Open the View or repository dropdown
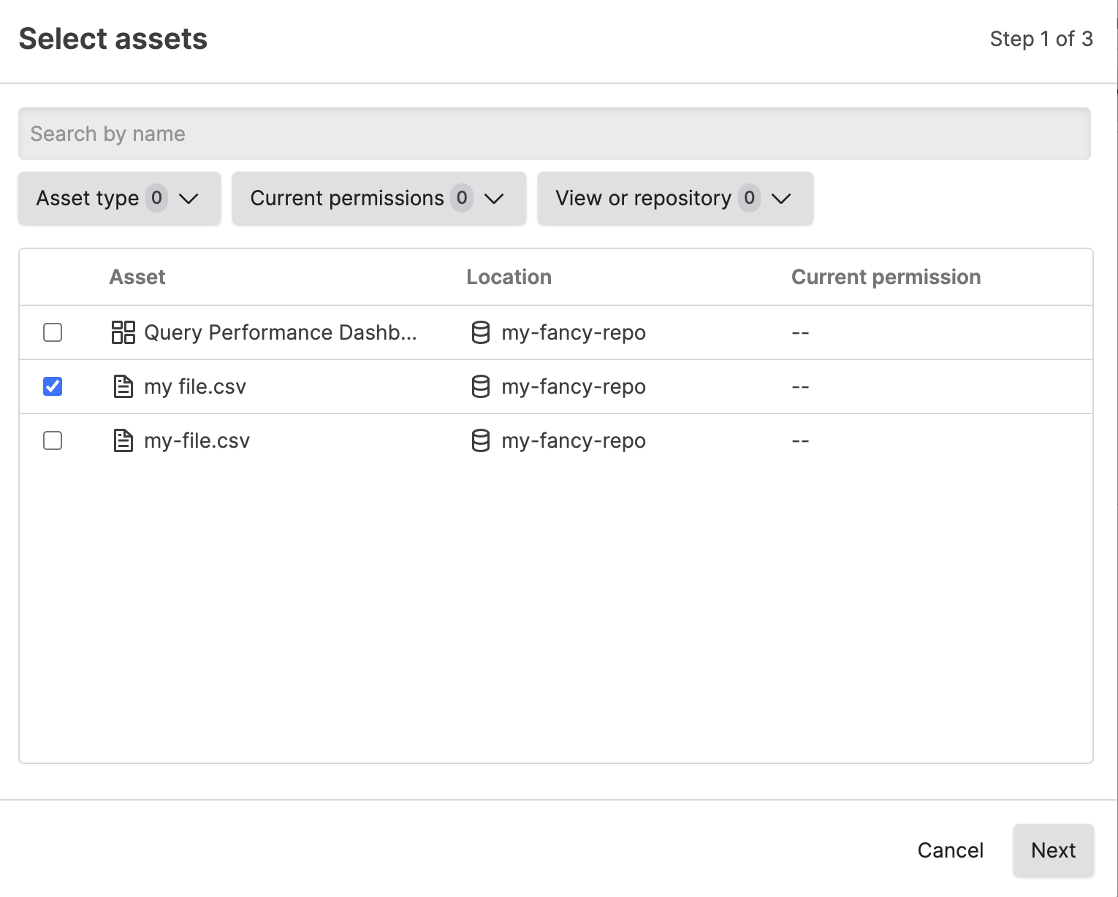1118x897 pixels. 674,198
